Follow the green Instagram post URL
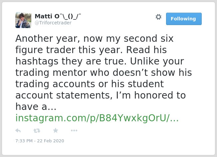The height and width of the screenshot is (157, 217). click(97, 118)
